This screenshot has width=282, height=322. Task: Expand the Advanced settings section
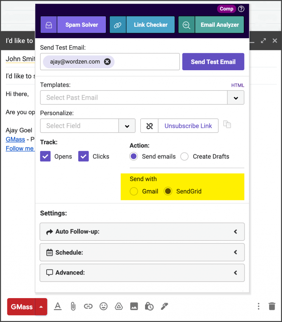click(x=142, y=273)
